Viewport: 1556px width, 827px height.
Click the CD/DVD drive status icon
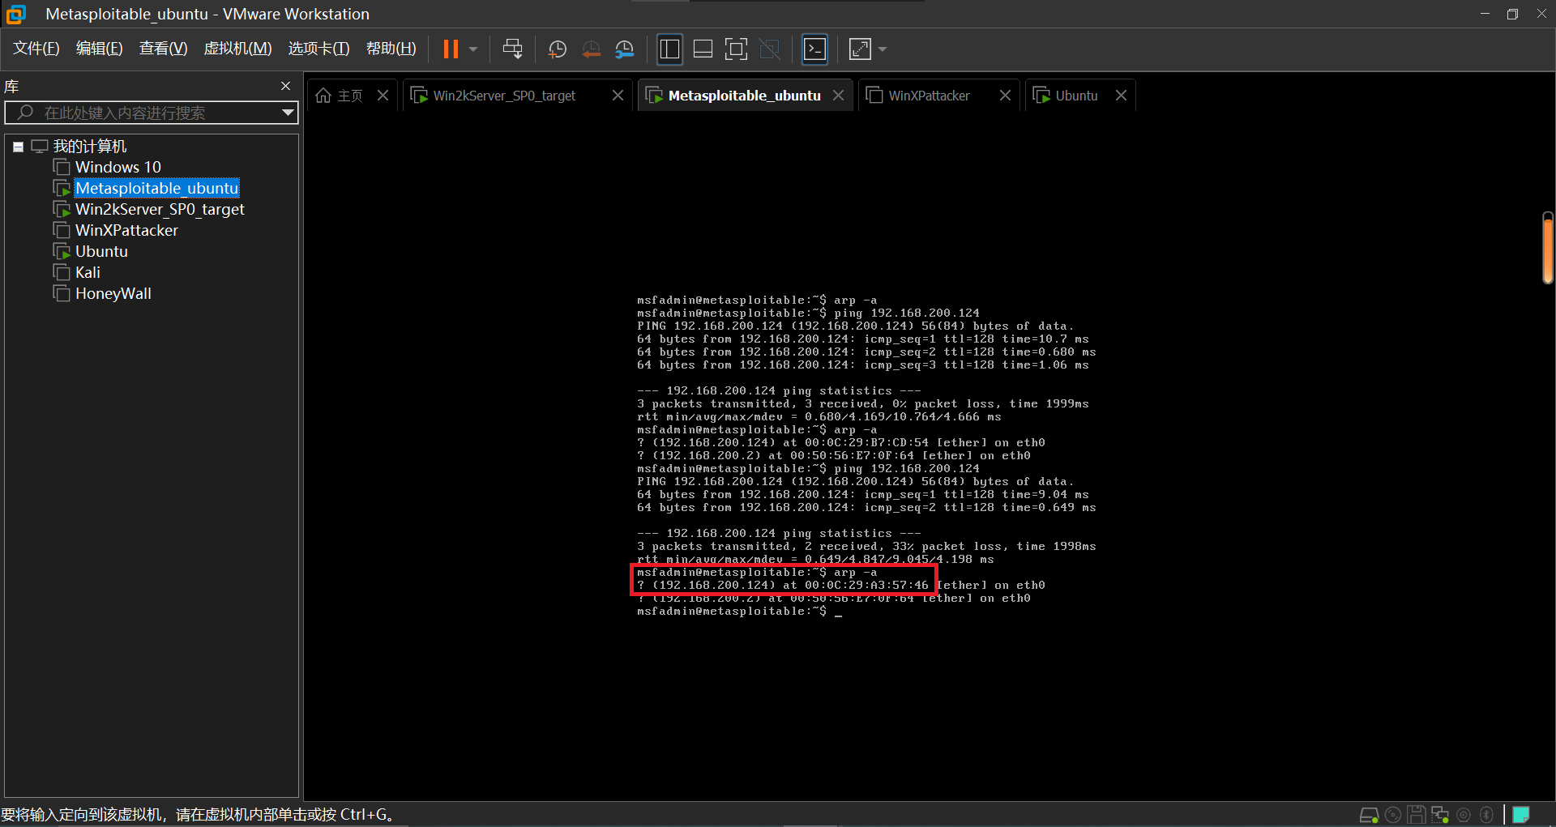coord(1393,815)
